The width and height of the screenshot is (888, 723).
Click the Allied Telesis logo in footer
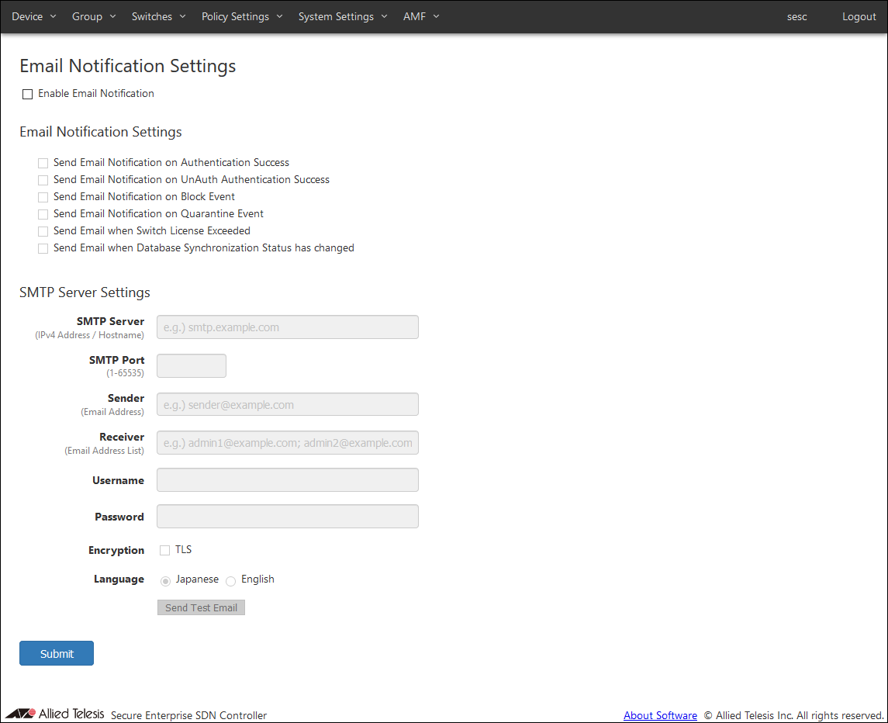click(54, 714)
